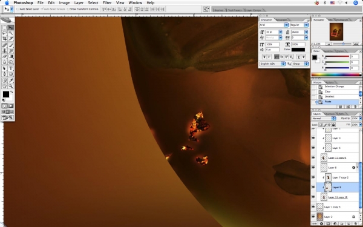The height and width of the screenshot is (227, 363).
Task: Hide Layer 2 visibility eye
Action: coord(313,217)
